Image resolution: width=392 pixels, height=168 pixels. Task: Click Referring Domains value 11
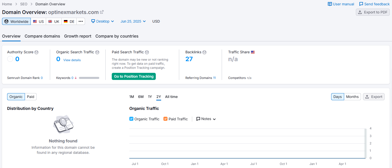coord(214,78)
